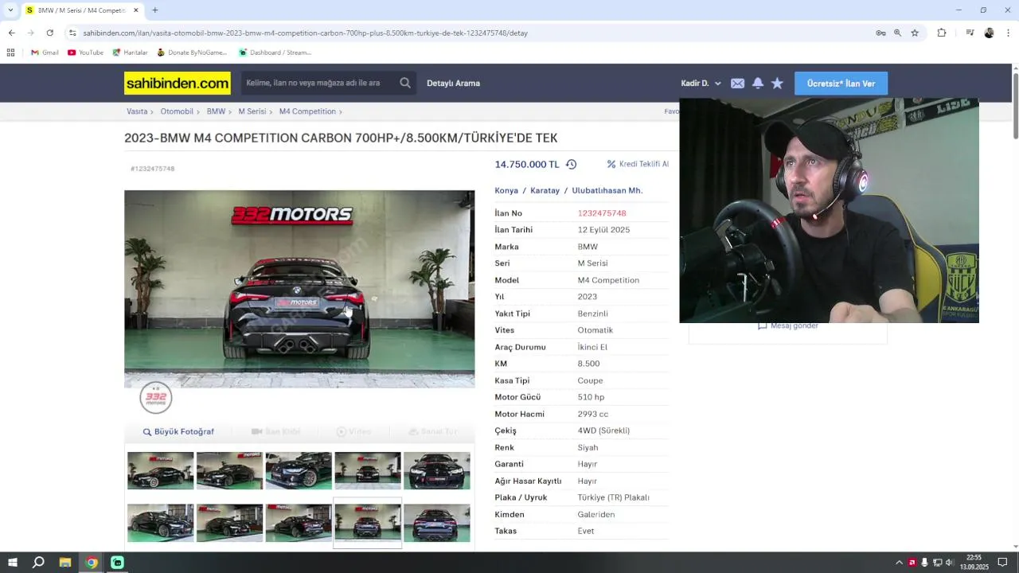
Task: Click the M Serisi breadcrumb
Action: point(252,111)
